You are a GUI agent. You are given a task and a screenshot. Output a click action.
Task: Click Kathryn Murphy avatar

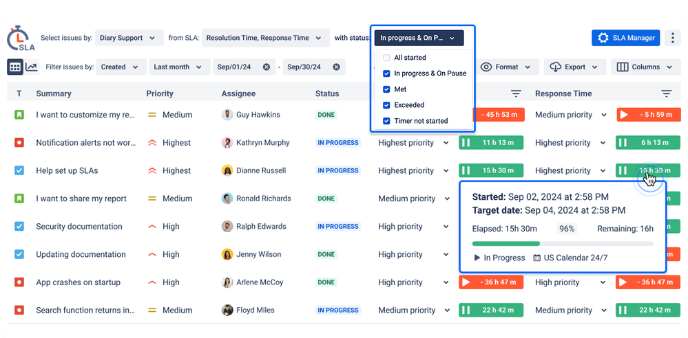[227, 143]
